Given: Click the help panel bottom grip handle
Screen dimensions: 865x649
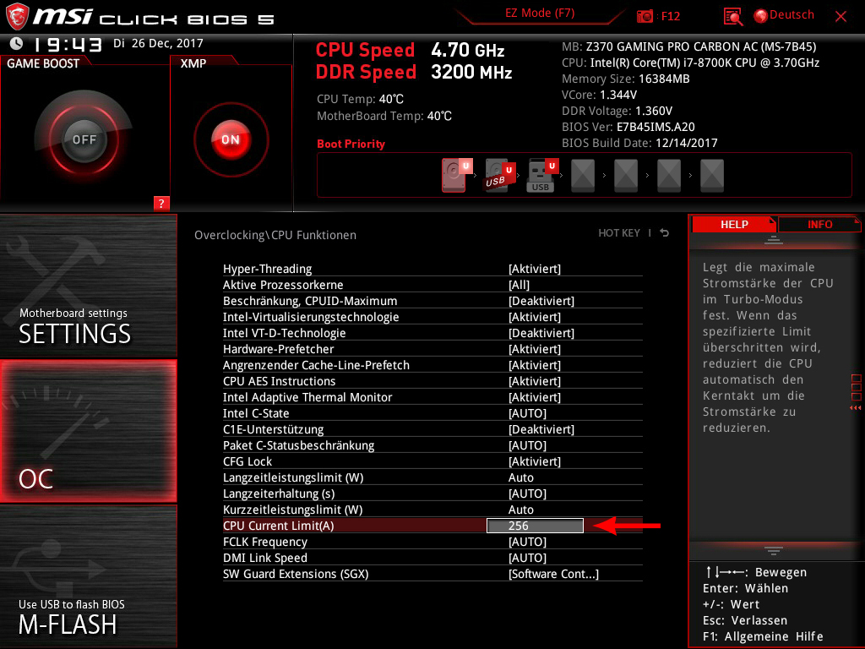Looking at the screenshot, I should (x=774, y=551).
